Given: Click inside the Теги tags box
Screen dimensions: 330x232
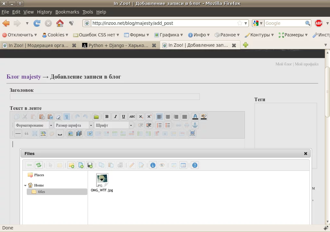Looking at the screenshot, I should (x=286, y=136).
